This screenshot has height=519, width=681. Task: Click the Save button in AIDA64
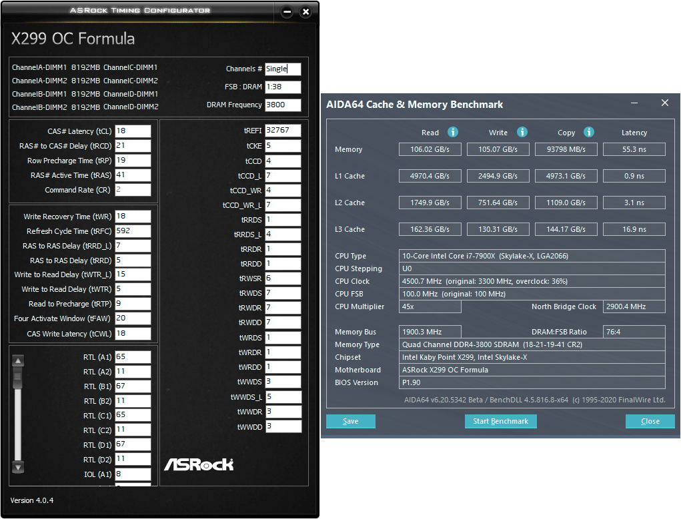[x=350, y=421]
